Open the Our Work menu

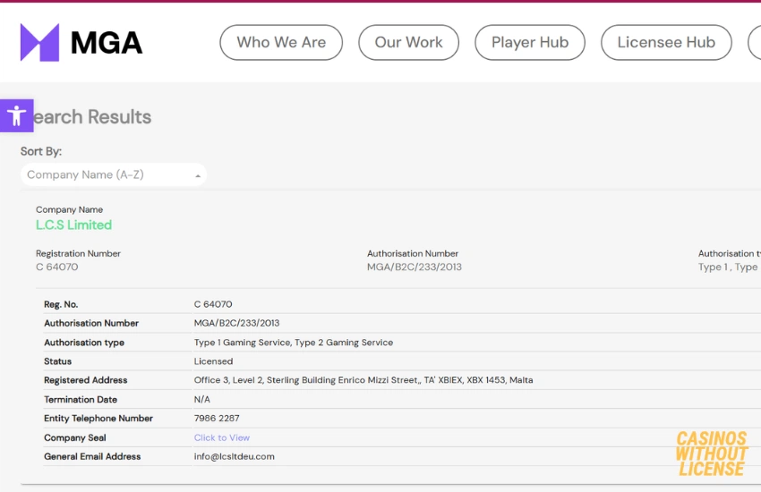408,43
